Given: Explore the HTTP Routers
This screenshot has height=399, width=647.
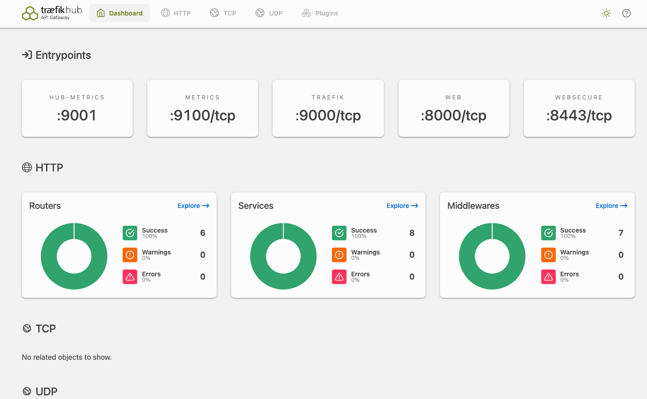Looking at the screenshot, I should (x=193, y=206).
